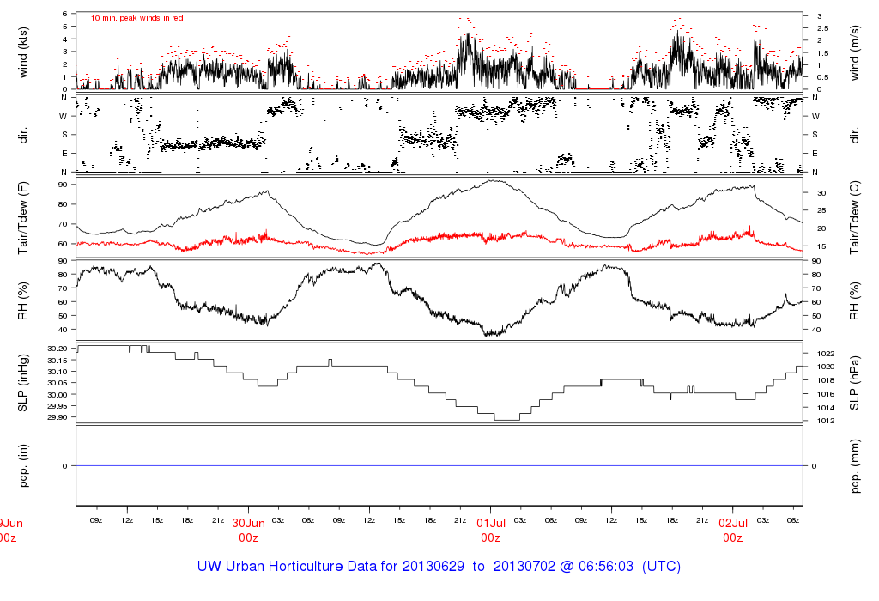Click the '10 min. peak winds in red' note
This screenshot has width=879, height=601.
(x=136, y=18)
